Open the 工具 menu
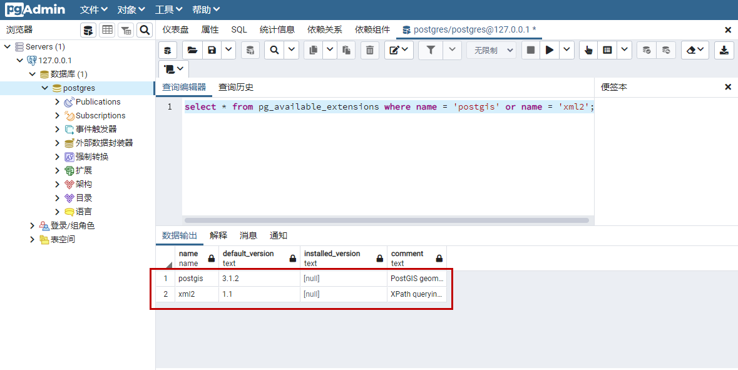Viewport: 738px width, 370px height. click(168, 9)
